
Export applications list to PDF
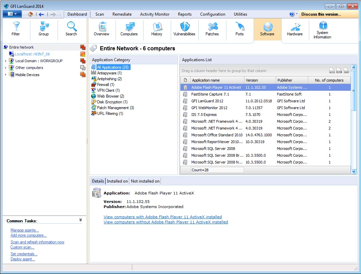pos(332,70)
